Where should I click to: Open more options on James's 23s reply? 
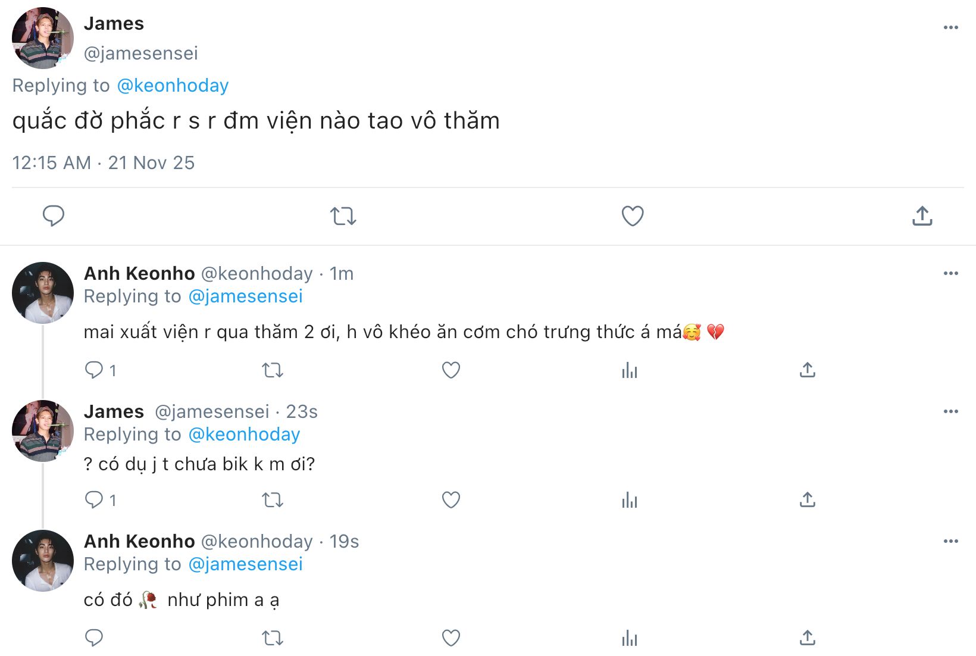pyautogui.click(x=950, y=411)
